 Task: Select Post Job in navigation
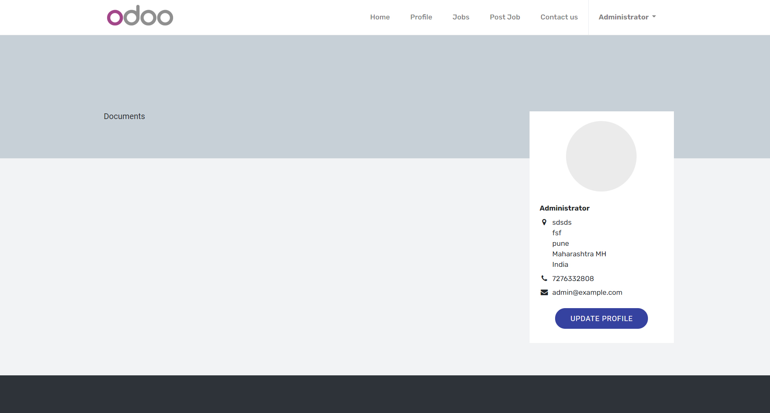(x=504, y=17)
